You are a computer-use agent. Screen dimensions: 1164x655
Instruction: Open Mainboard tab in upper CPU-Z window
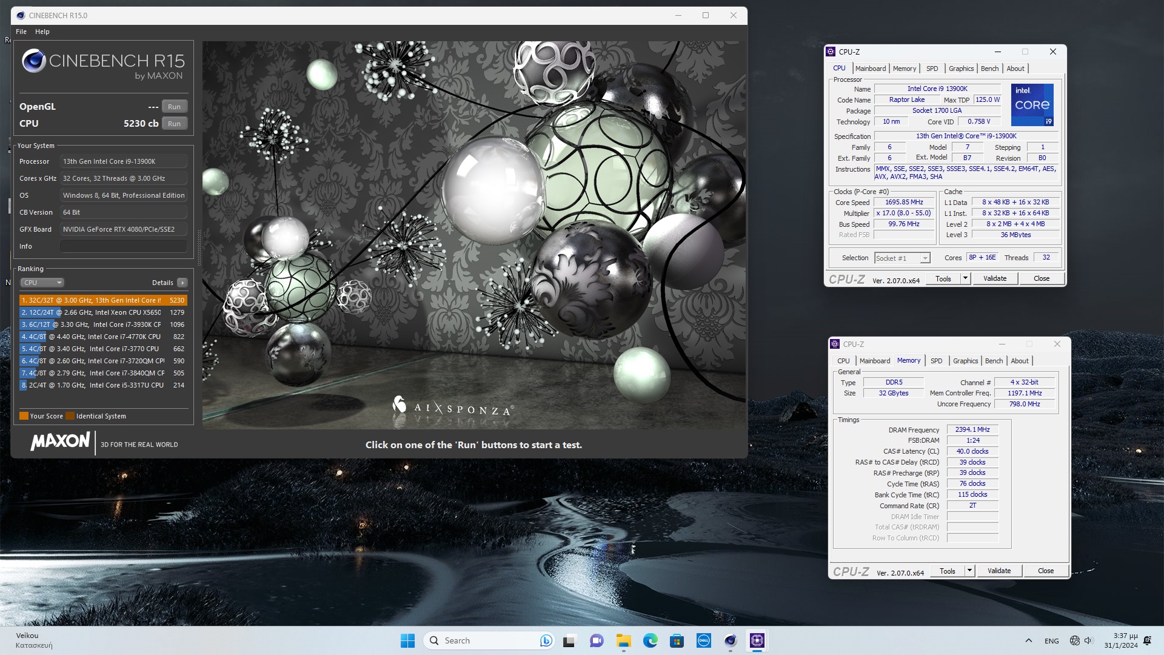(x=871, y=69)
